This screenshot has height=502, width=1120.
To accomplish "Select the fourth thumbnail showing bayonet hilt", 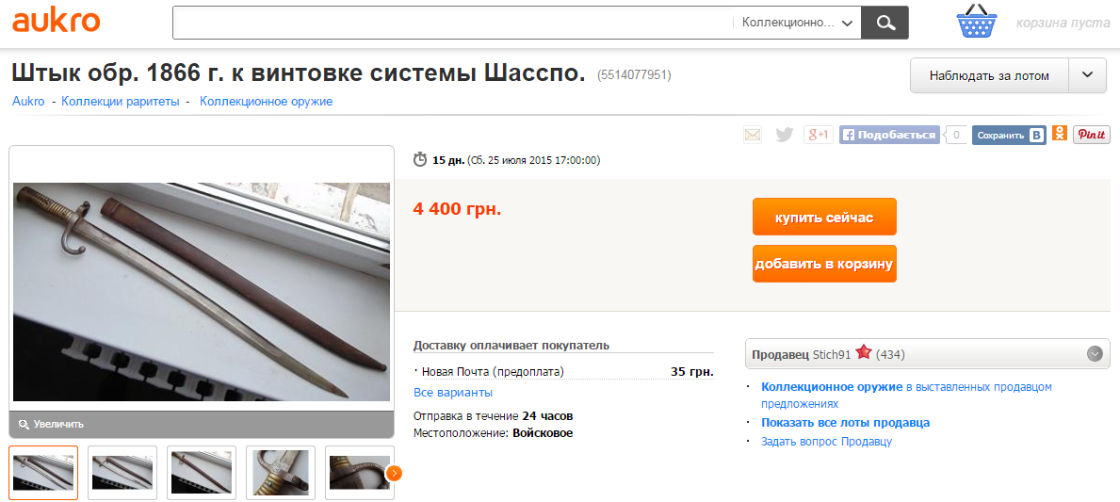I will (281, 473).
